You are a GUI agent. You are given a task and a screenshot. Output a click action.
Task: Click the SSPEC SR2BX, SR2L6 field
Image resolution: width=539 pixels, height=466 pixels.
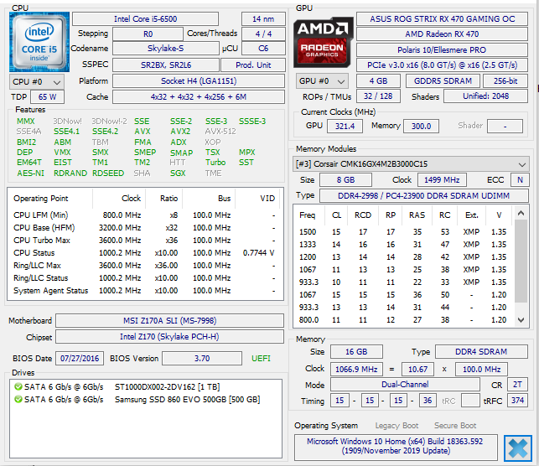click(166, 65)
